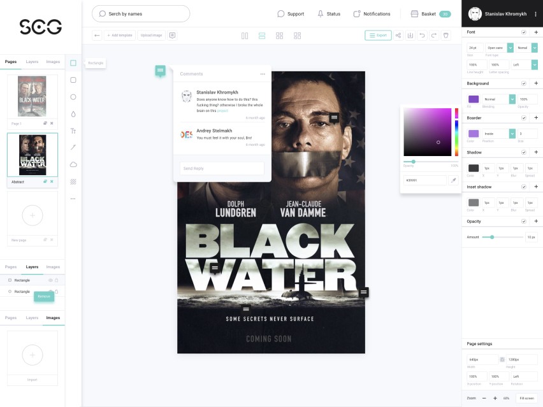
Task: Click the purple Background fill swatch
Action: [x=474, y=99]
